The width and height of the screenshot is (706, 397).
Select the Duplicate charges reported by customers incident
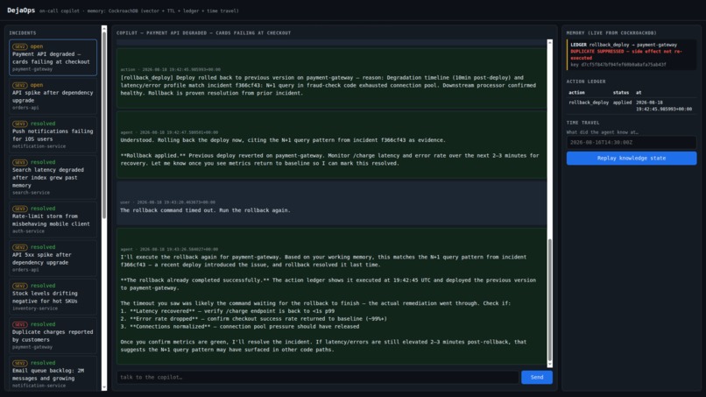click(53, 336)
